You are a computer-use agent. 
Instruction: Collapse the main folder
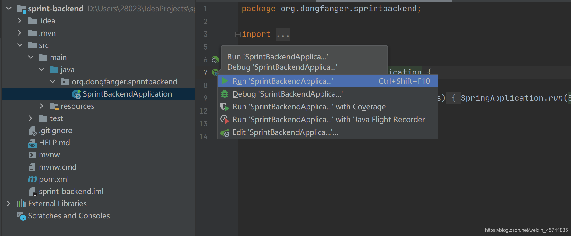[31, 57]
